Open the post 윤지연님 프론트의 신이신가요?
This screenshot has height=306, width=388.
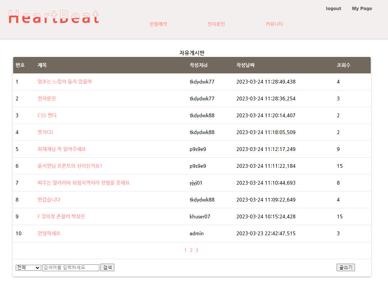[x=69, y=166]
